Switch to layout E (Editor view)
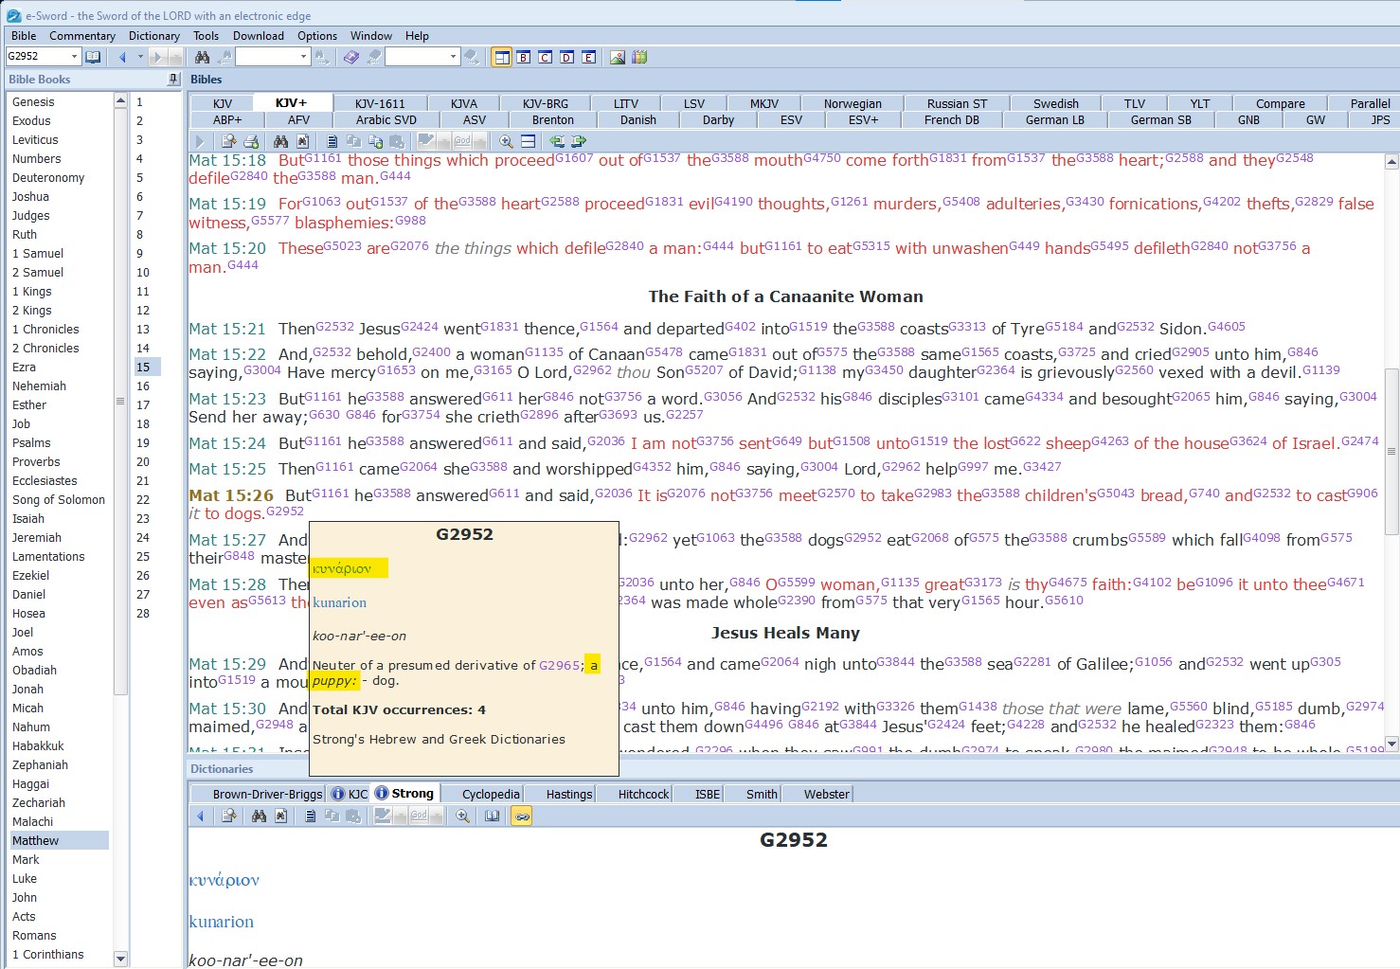This screenshot has width=1400, height=969. [x=588, y=57]
